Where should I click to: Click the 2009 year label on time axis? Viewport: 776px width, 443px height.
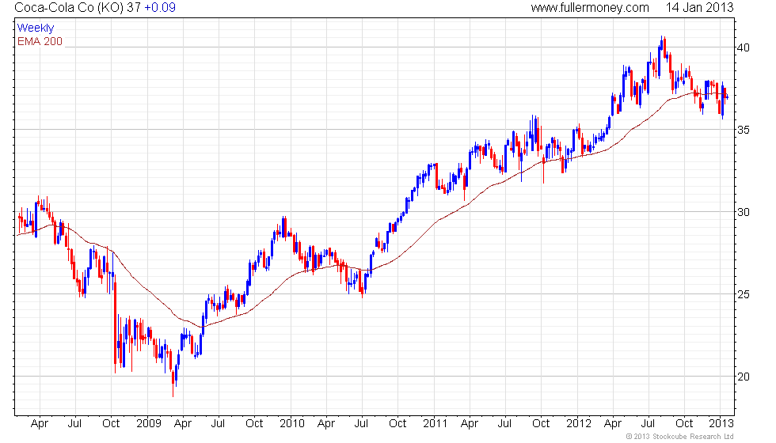pos(149,424)
